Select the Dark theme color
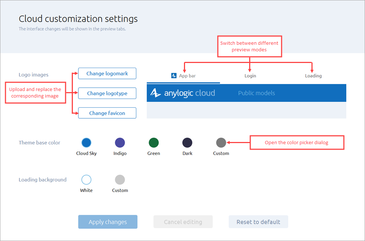The height and width of the screenshot is (241, 365). [x=187, y=143]
